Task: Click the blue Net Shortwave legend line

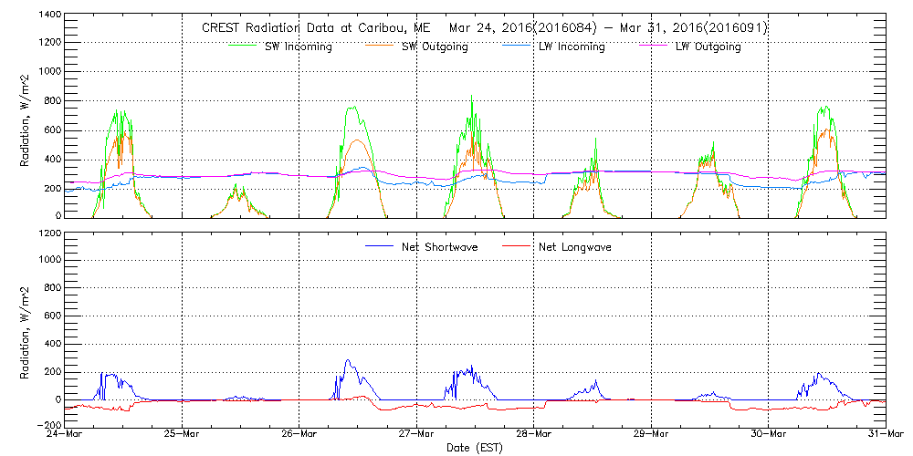Action: pos(380,246)
